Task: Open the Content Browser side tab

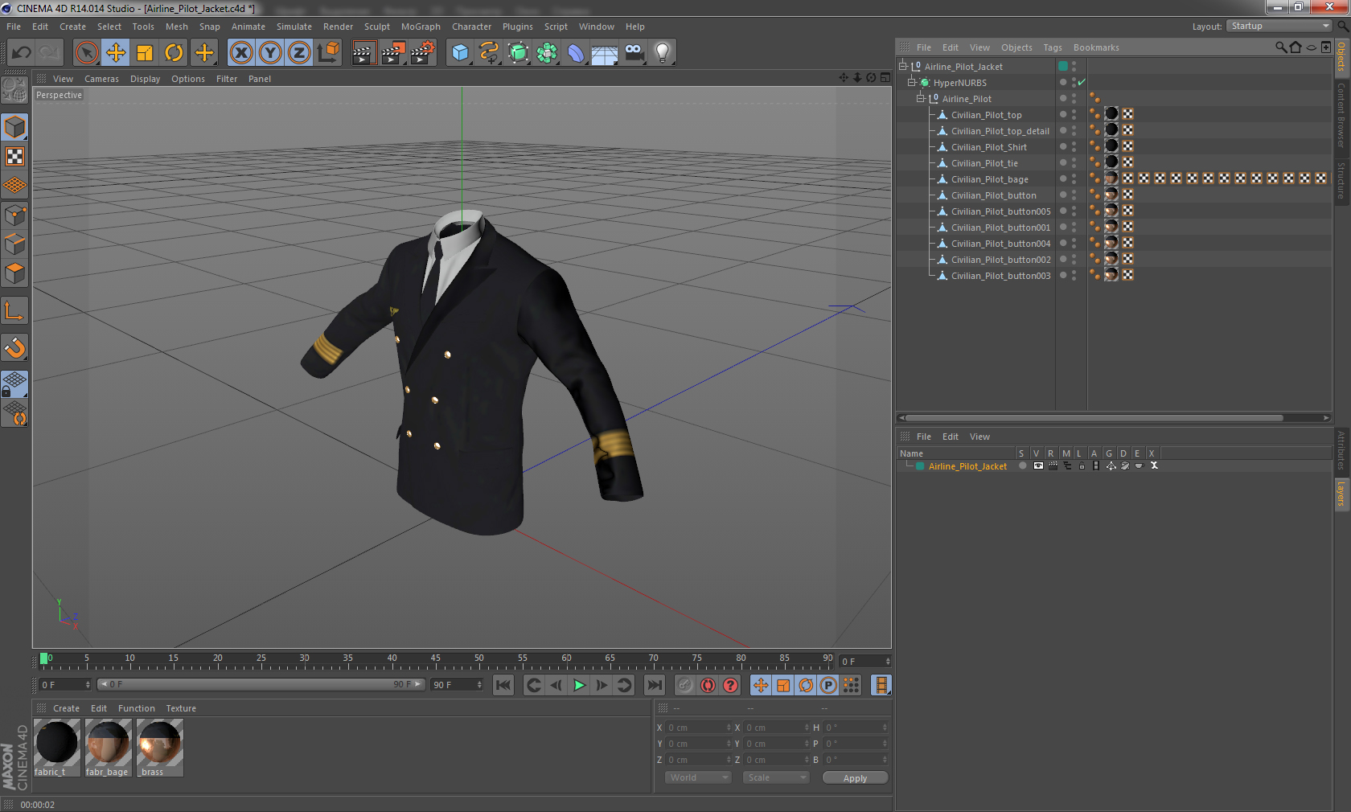Action: coord(1341,115)
